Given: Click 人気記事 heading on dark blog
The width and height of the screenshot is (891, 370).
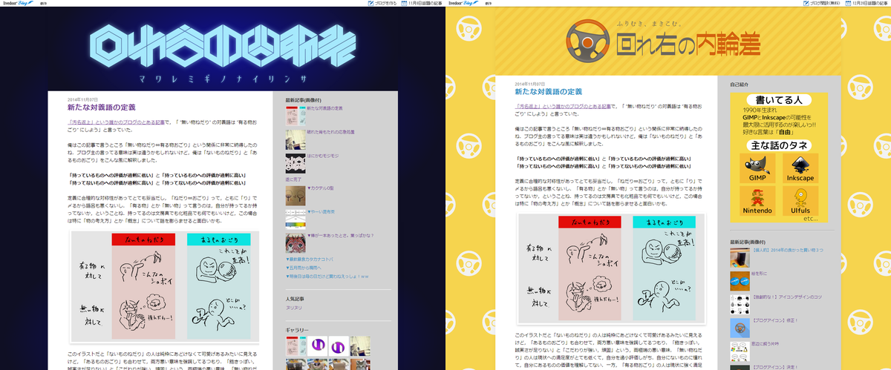Looking at the screenshot, I should [294, 298].
